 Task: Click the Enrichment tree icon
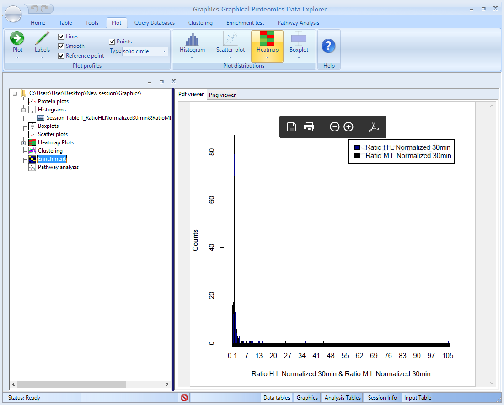click(x=32, y=159)
